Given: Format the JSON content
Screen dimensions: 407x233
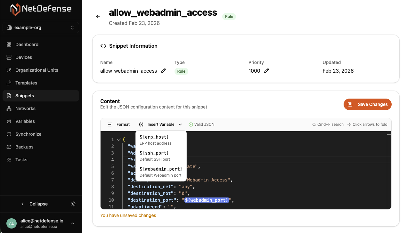Looking at the screenshot, I should (x=119, y=125).
